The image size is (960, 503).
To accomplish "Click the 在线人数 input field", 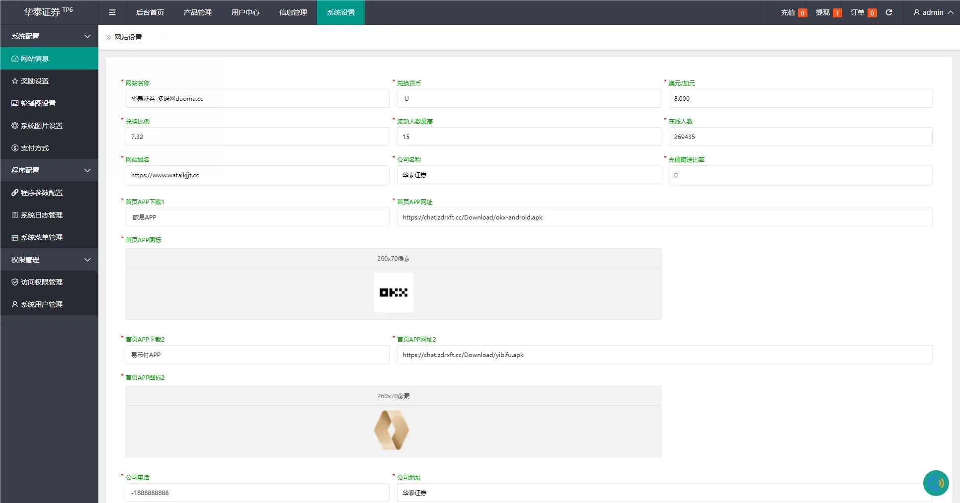I will point(800,137).
